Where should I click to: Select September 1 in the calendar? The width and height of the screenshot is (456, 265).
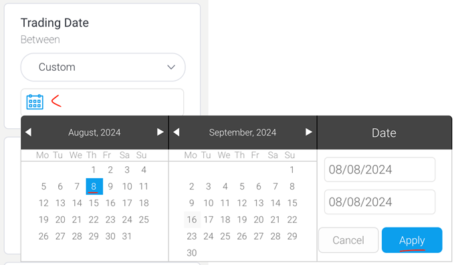coord(292,170)
